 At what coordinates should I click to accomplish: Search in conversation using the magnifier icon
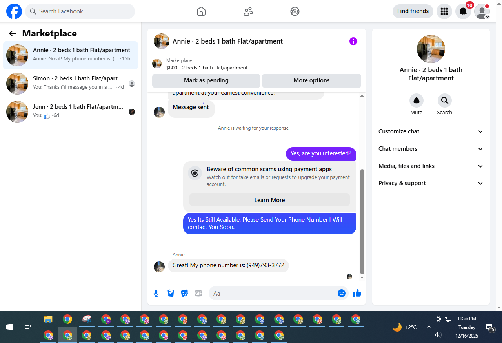click(x=445, y=101)
